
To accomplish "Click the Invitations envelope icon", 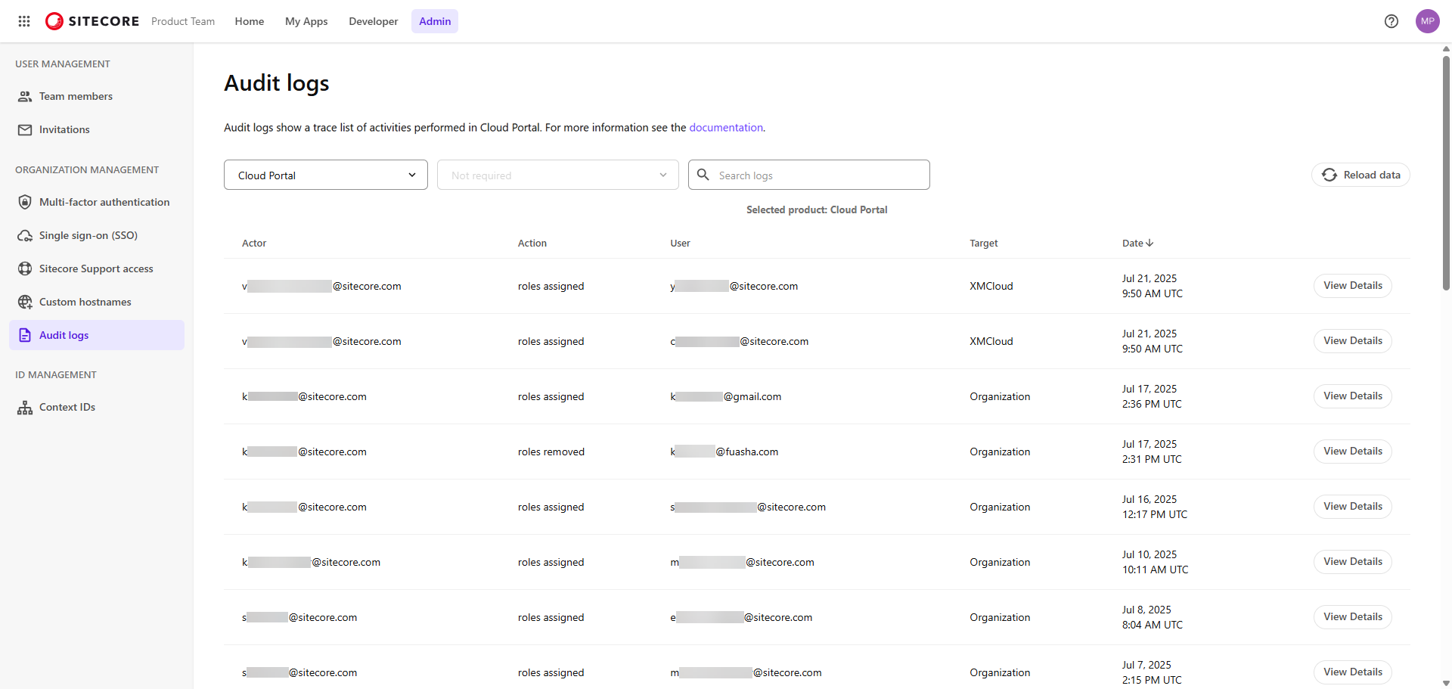I will [x=25, y=129].
